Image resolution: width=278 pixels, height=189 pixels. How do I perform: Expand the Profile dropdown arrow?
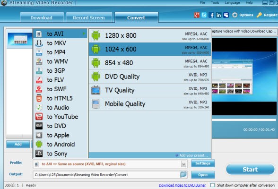pyautogui.click(x=183, y=164)
